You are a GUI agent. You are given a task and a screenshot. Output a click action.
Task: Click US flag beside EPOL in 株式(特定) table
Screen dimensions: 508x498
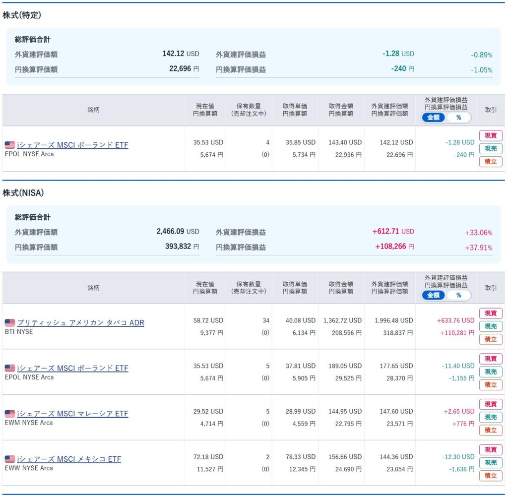tap(9, 145)
